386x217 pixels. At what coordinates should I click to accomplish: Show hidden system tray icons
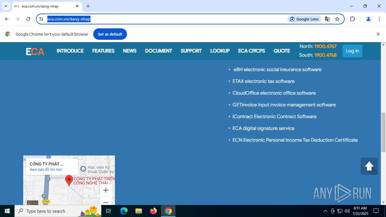point(325,211)
